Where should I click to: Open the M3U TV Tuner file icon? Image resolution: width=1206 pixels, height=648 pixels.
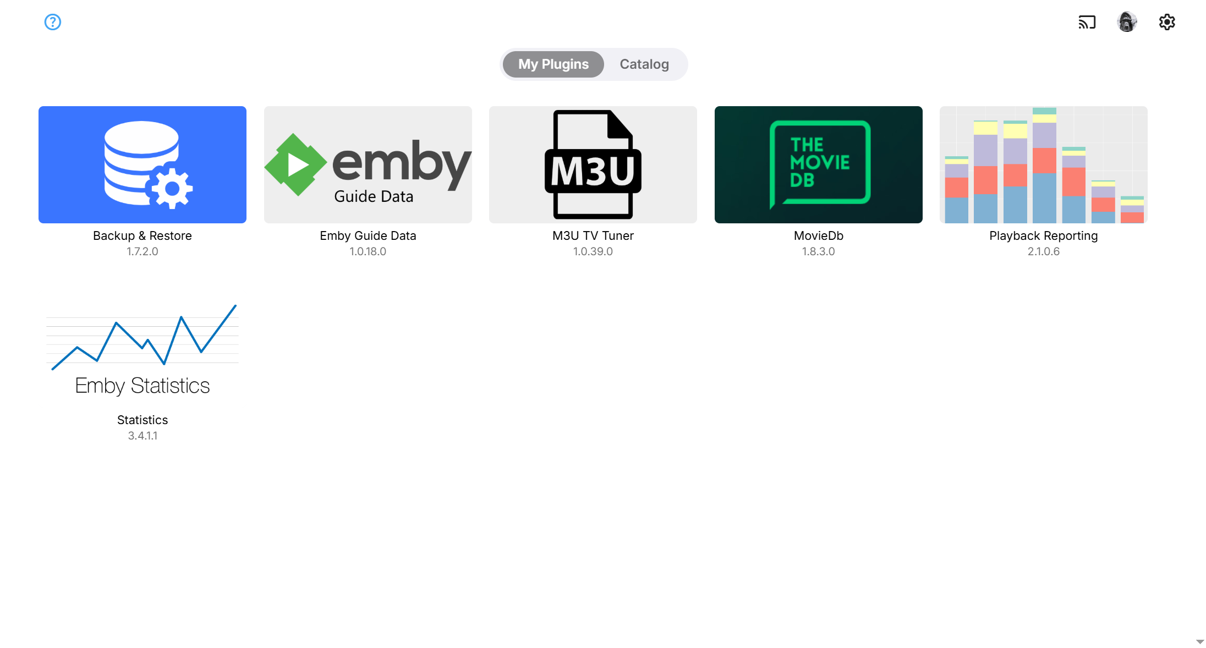tap(593, 164)
